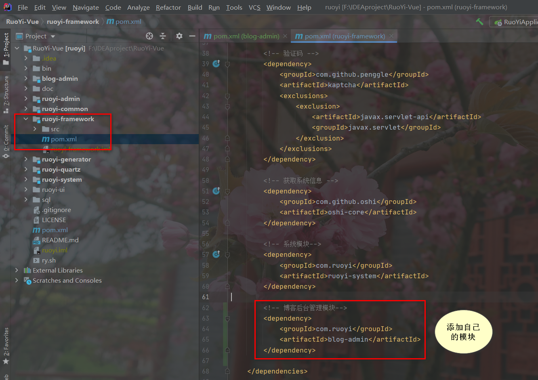
Task: Select ruoyi-system module in tree
Action: [x=62, y=180]
